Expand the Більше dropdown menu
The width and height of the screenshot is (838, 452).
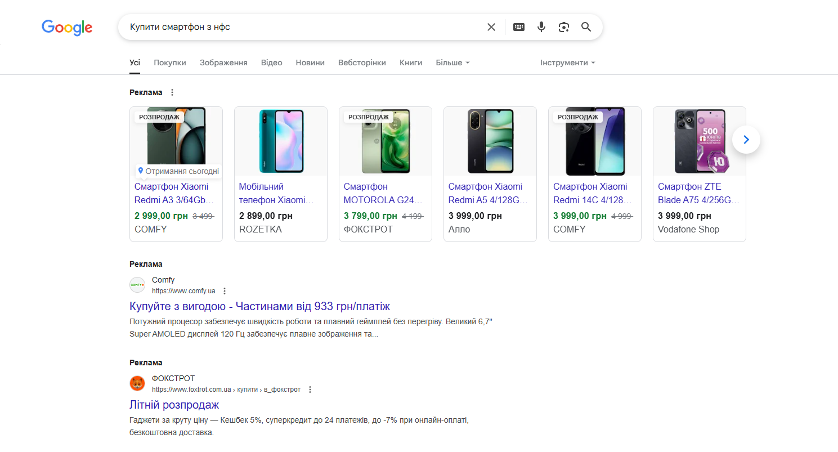click(452, 62)
